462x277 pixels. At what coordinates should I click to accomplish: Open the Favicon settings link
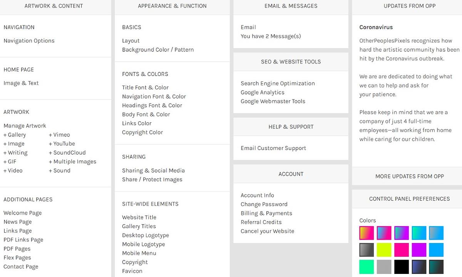tap(132, 271)
